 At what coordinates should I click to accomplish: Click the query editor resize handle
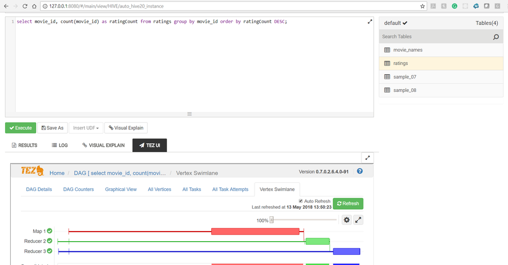[189, 114]
